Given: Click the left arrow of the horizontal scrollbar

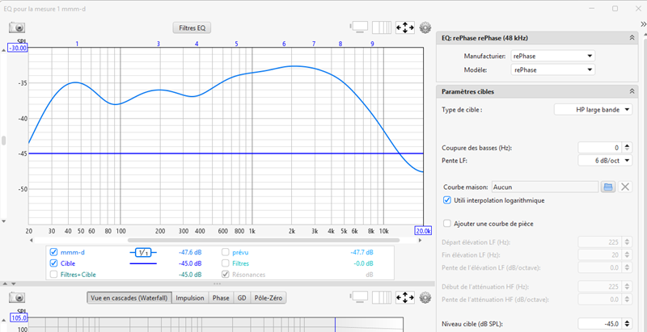Looking at the screenshot, I should 32,240.
